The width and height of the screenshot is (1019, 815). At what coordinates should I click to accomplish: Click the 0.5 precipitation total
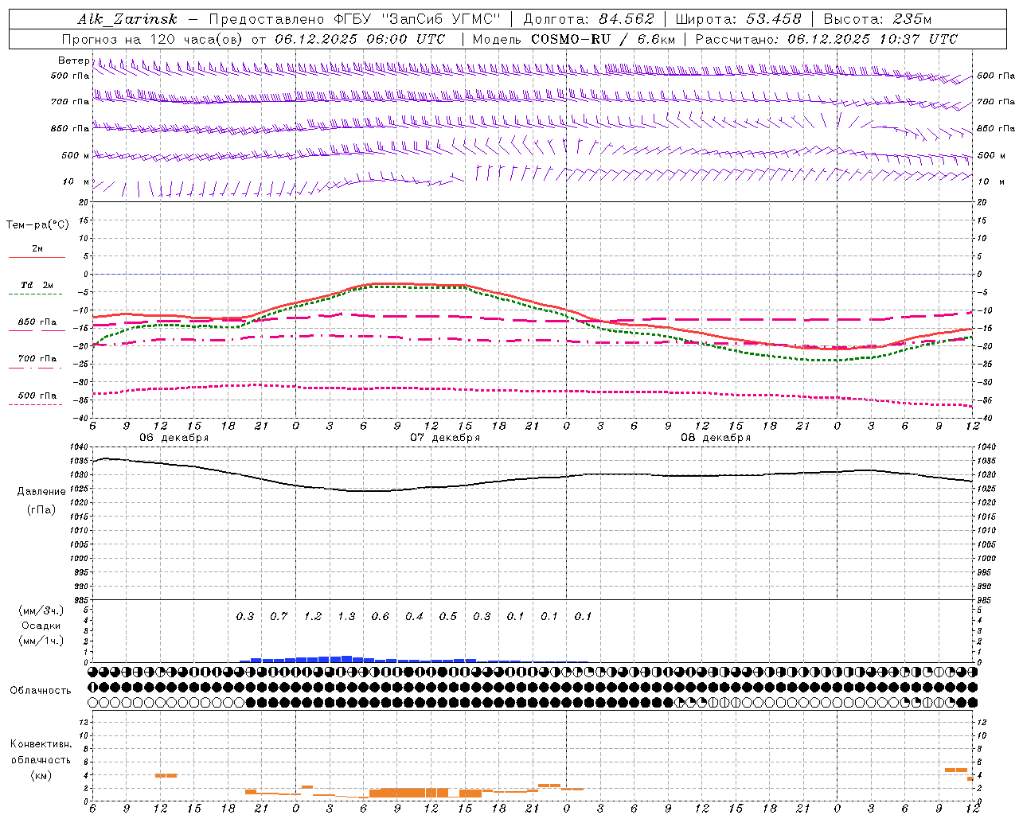click(x=448, y=616)
